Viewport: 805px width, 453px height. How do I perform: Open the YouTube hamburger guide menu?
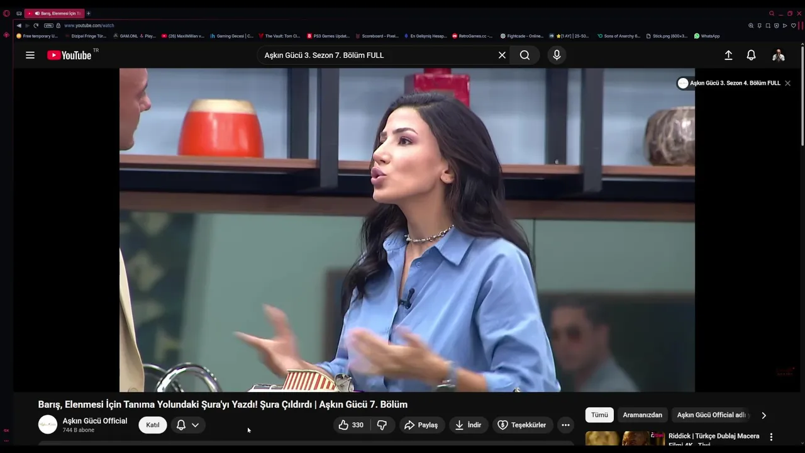point(30,55)
